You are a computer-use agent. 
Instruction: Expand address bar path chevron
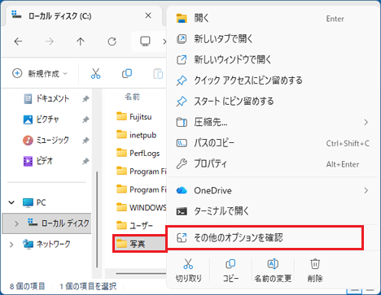164,41
